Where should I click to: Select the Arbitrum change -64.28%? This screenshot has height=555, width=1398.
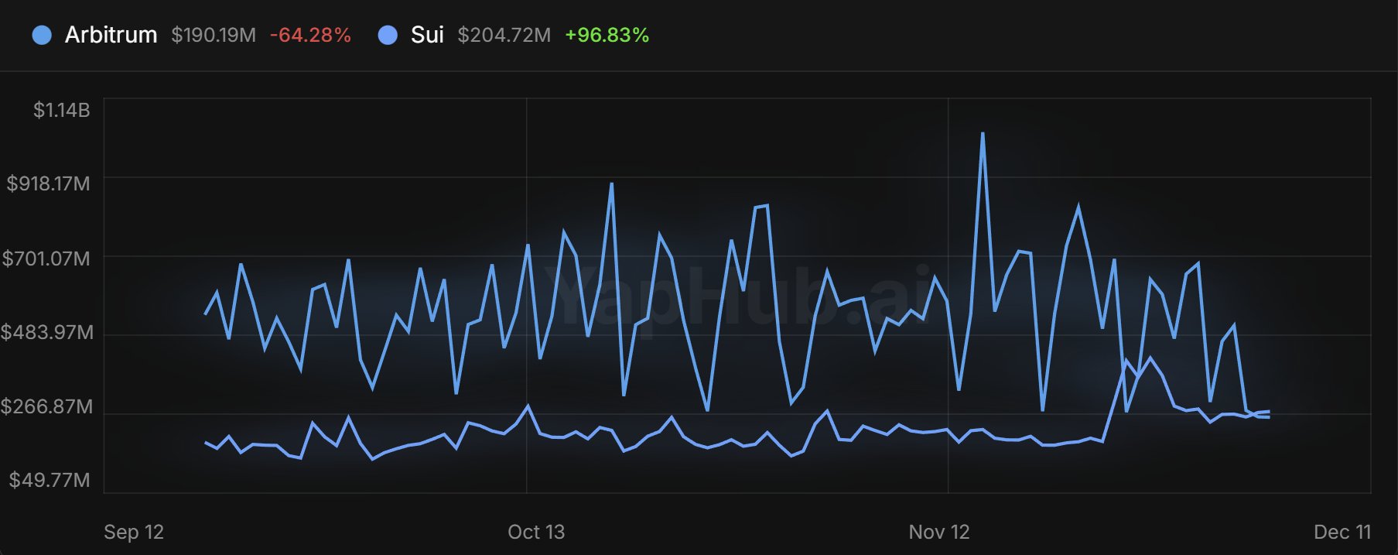[x=310, y=35]
